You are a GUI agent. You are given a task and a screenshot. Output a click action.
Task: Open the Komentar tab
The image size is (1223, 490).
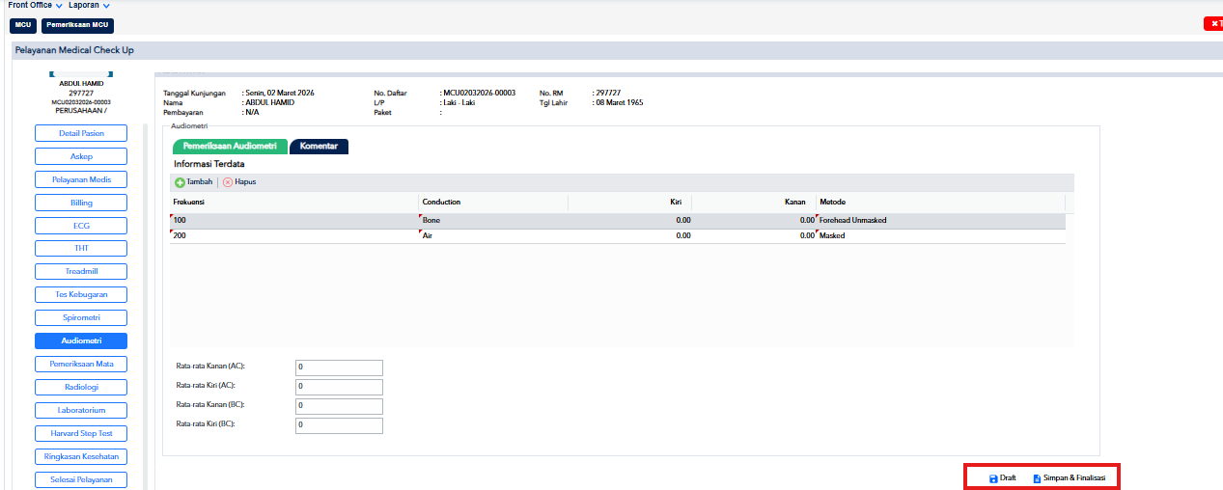coord(319,147)
